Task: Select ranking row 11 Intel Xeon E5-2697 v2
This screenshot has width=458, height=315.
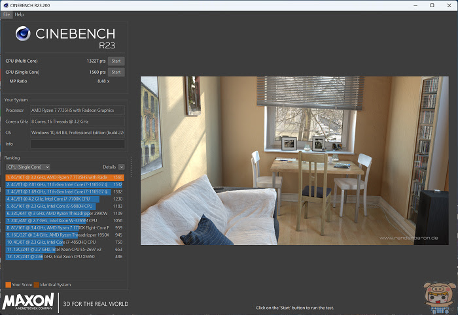Action: pyautogui.click(x=65, y=250)
